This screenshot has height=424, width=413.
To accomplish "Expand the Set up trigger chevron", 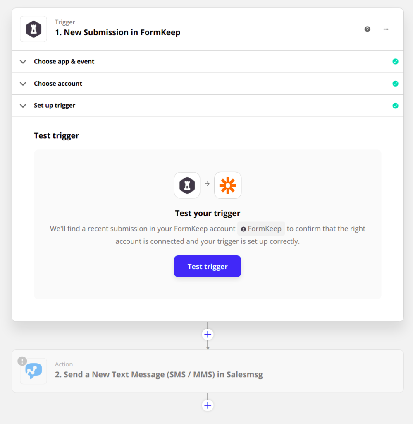I will coord(23,106).
